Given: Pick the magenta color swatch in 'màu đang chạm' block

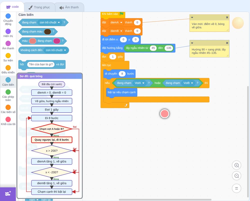Looking at the screenshot, I should (x=56, y=41).
